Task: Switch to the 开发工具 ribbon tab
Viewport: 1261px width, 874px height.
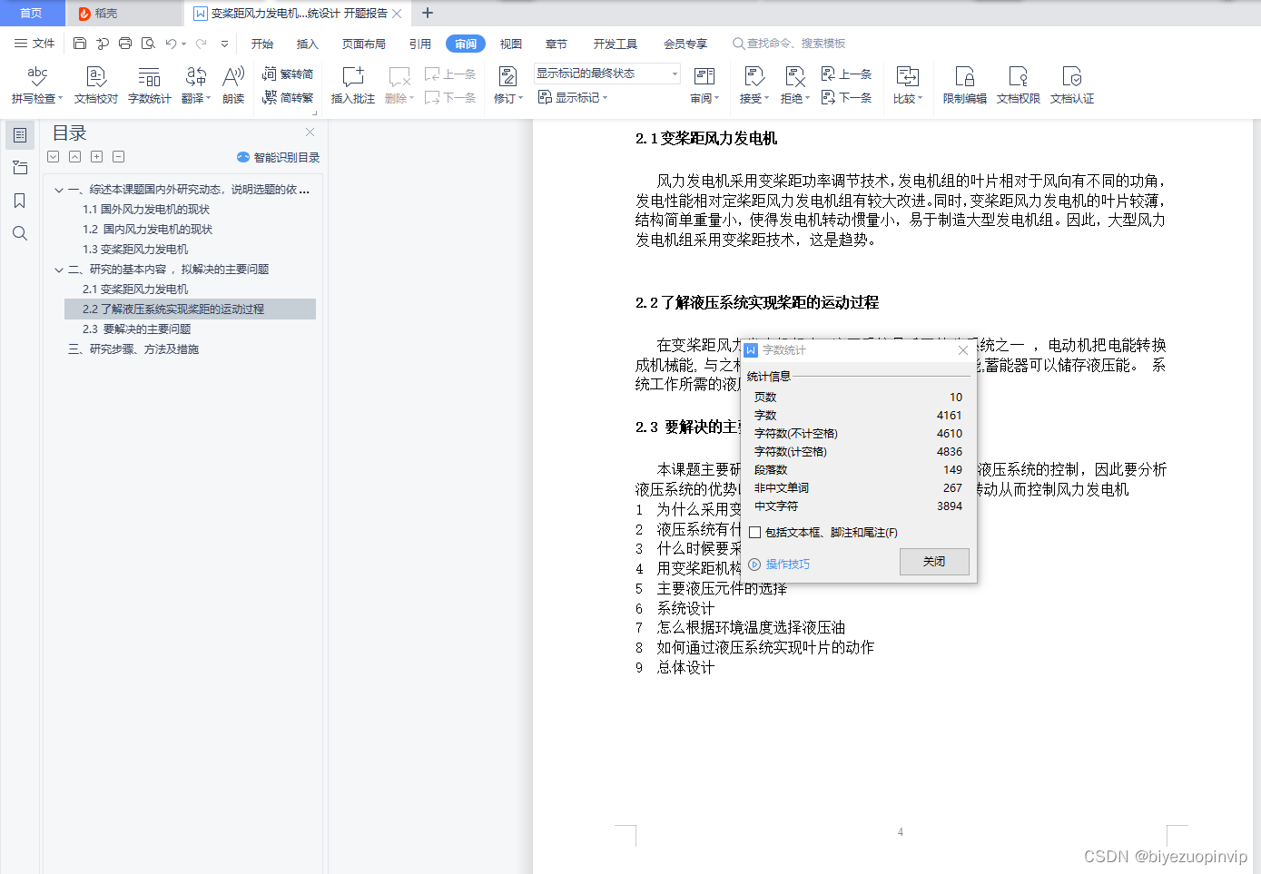Action: coord(616,44)
